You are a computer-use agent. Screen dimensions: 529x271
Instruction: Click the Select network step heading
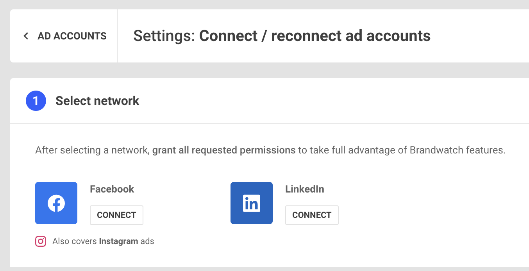point(97,101)
